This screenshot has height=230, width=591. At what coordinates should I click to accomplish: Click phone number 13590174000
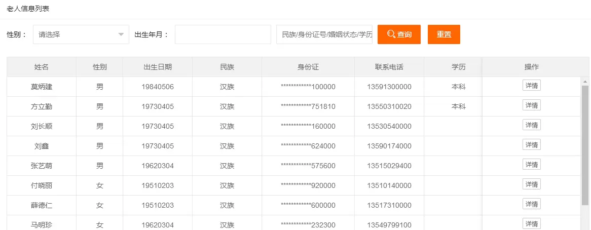point(389,146)
